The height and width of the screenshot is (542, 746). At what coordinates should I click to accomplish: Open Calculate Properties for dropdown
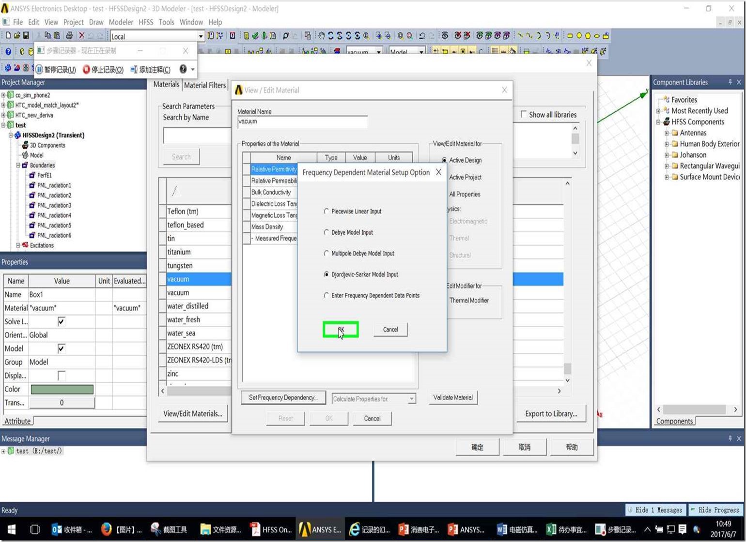click(411, 399)
